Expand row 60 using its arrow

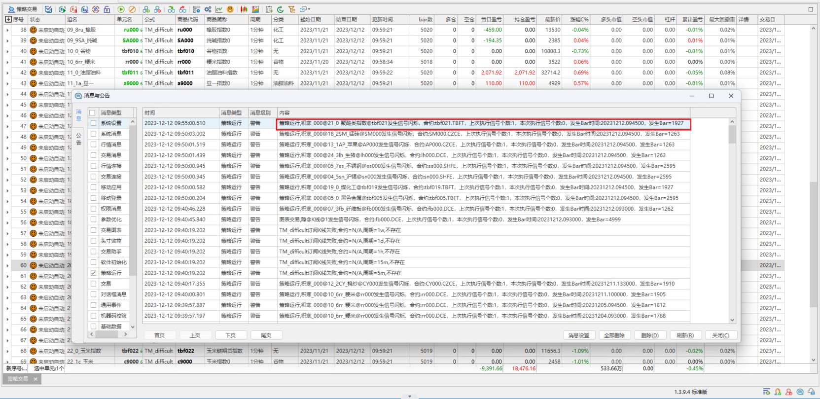pyautogui.click(x=7, y=265)
